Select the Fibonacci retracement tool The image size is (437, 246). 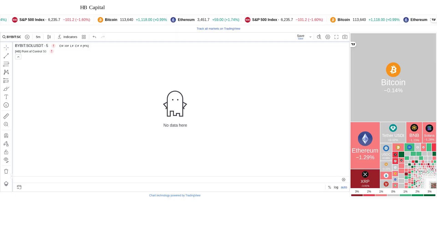[6, 64]
